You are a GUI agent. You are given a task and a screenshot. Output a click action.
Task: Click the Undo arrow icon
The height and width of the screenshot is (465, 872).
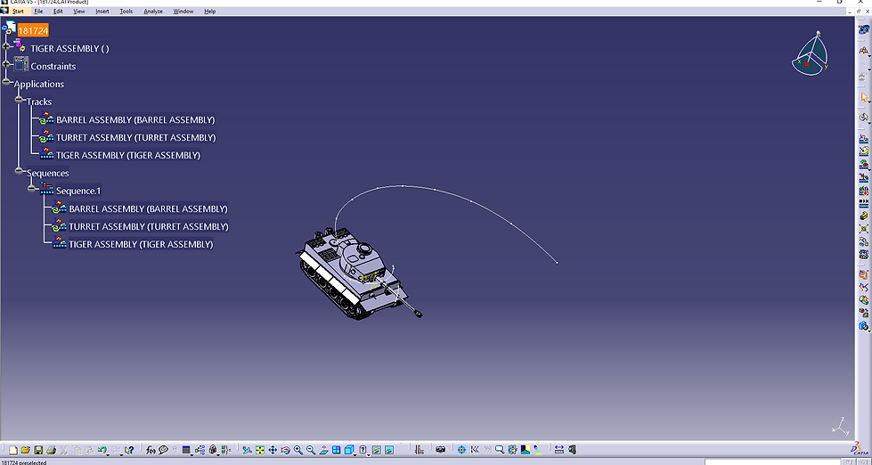point(102,450)
